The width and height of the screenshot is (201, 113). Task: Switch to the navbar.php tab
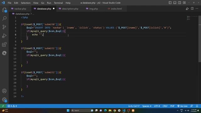click(x=20, y=9)
